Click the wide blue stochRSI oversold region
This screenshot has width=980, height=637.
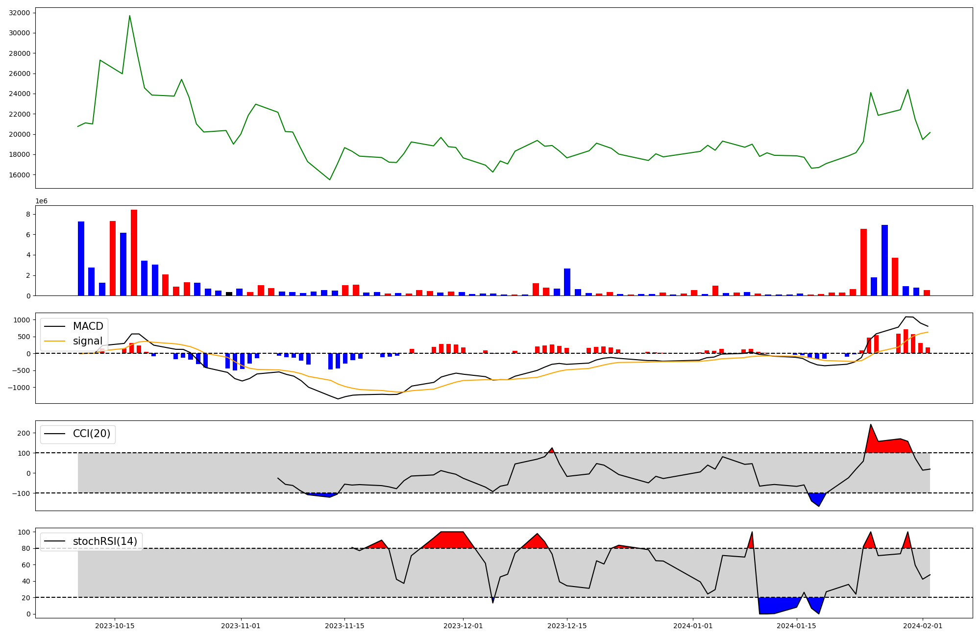click(774, 605)
